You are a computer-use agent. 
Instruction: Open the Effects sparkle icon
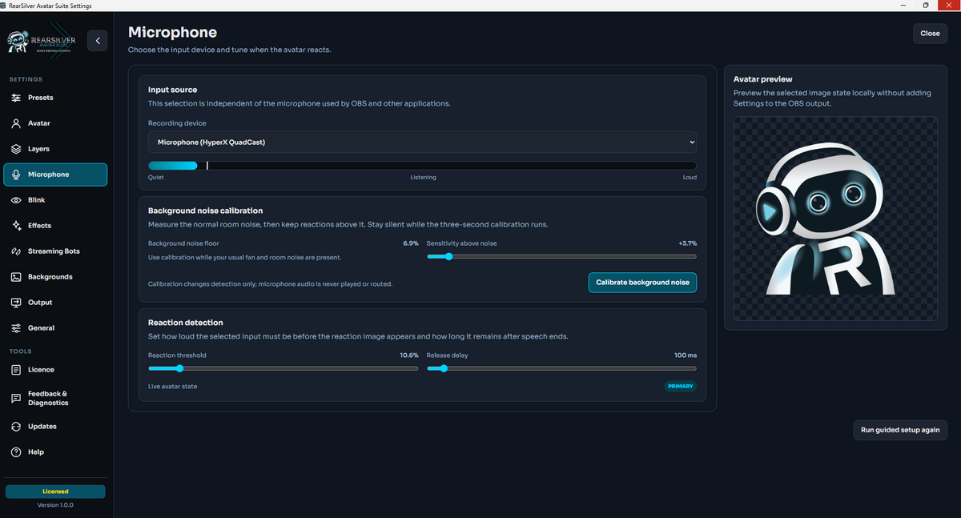pos(16,226)
